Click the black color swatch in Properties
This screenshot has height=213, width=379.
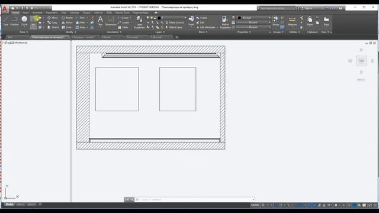point(239,18)
